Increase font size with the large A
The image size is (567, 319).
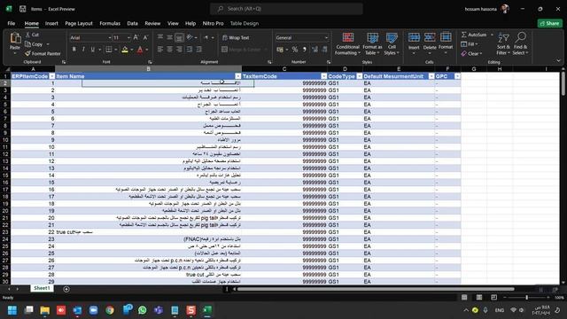pyautogui.click(x=136, y=37)
